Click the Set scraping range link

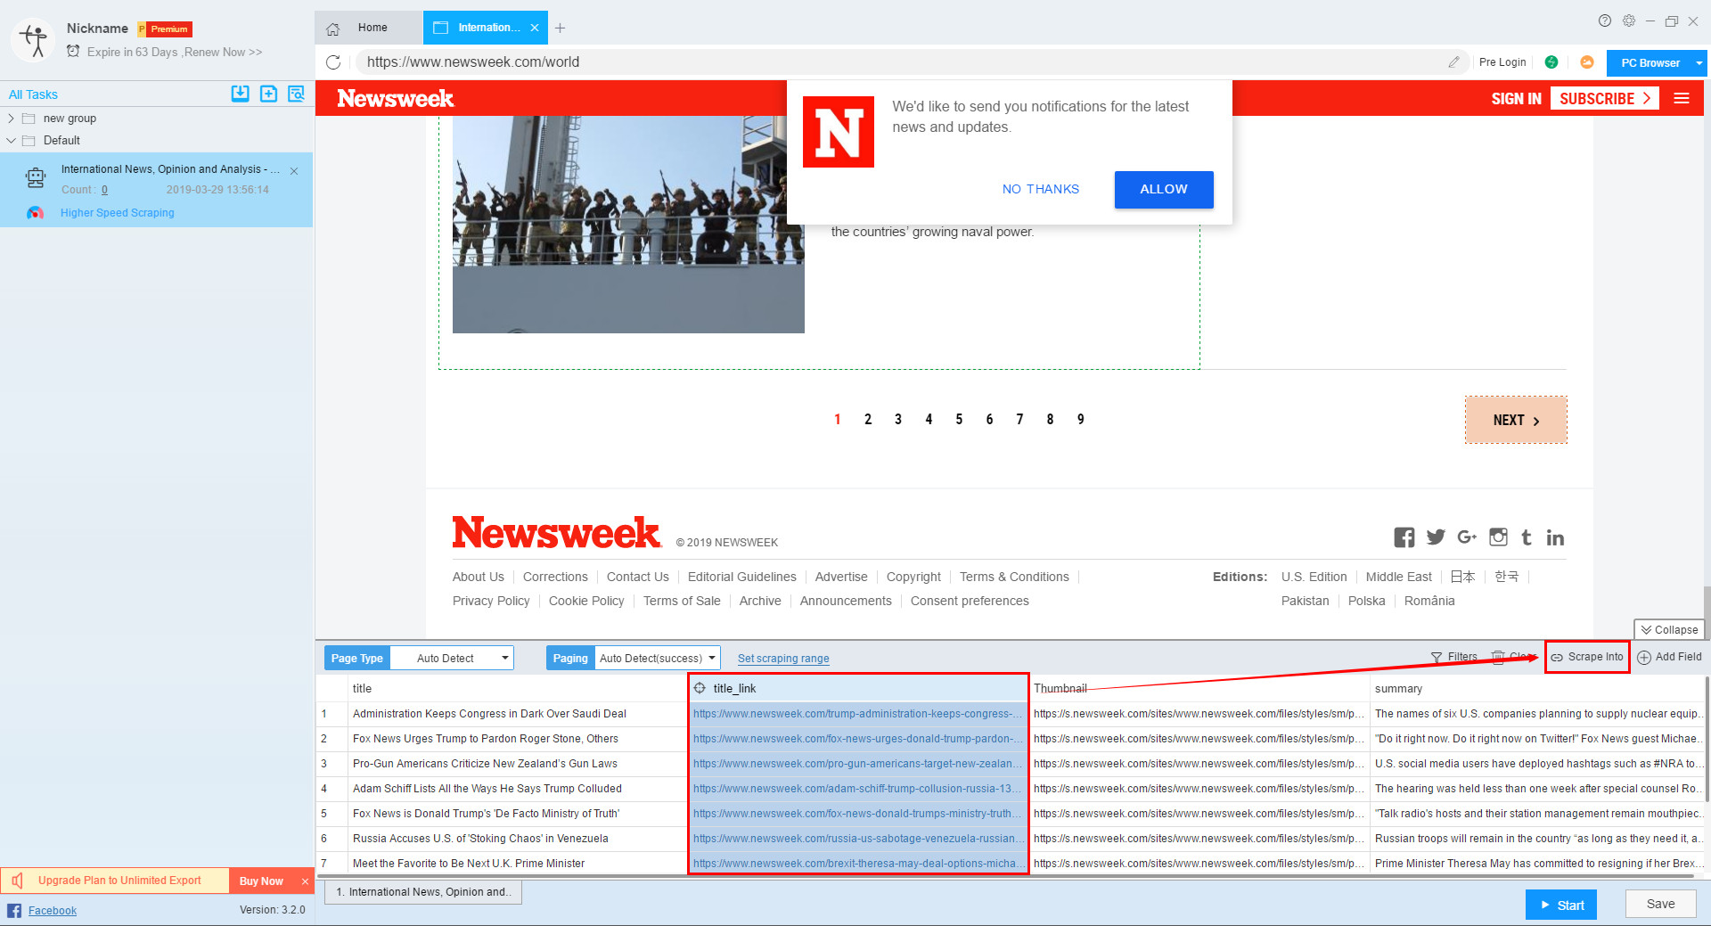[x=783, y=659]
